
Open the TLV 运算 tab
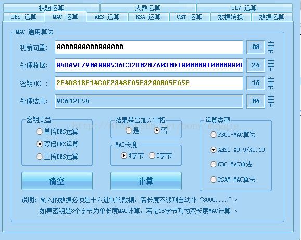tap(244, 8)
